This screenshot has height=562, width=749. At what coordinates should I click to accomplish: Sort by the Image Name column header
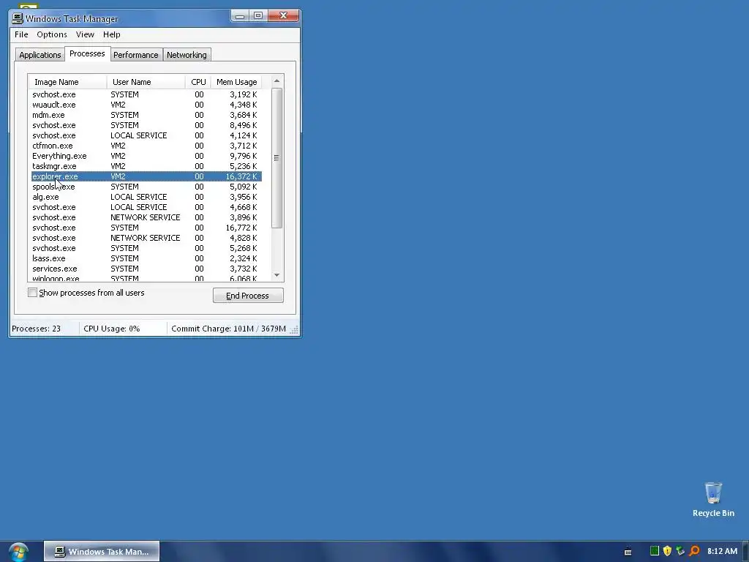coord(67,82)
